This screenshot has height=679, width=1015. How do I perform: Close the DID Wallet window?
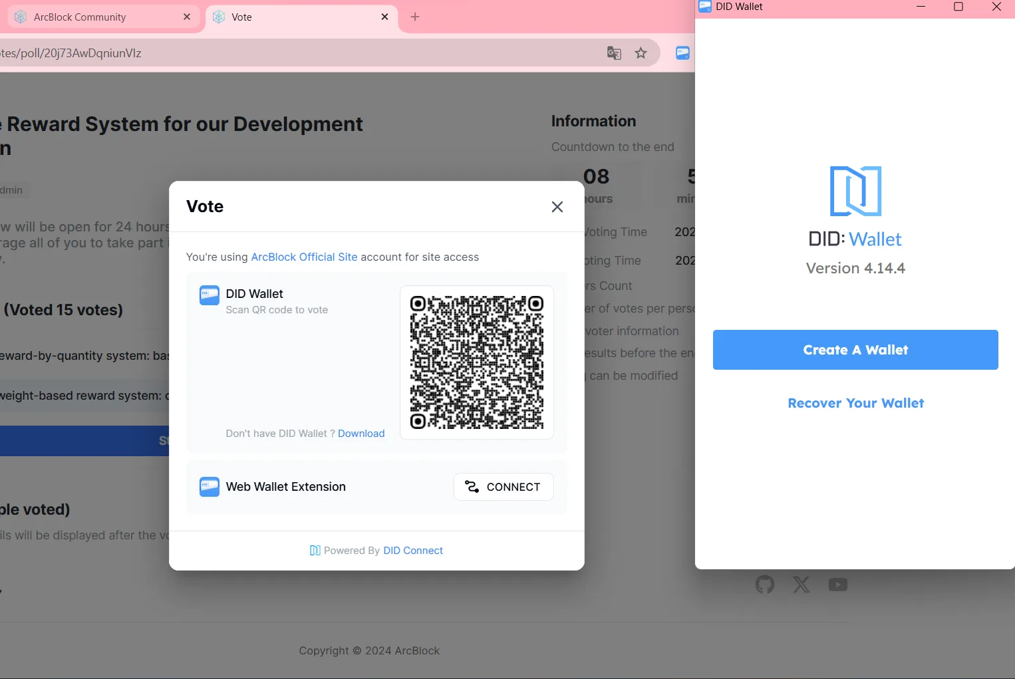pyautogui.click(x=996, y=7)
